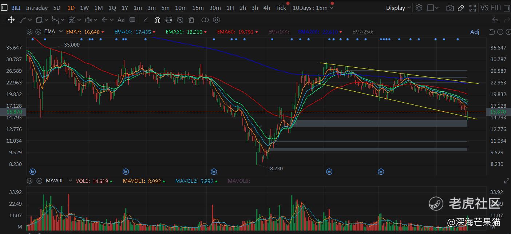
Task: Switch to the Intraday timeframe
Action: click(x=37, y=8)
